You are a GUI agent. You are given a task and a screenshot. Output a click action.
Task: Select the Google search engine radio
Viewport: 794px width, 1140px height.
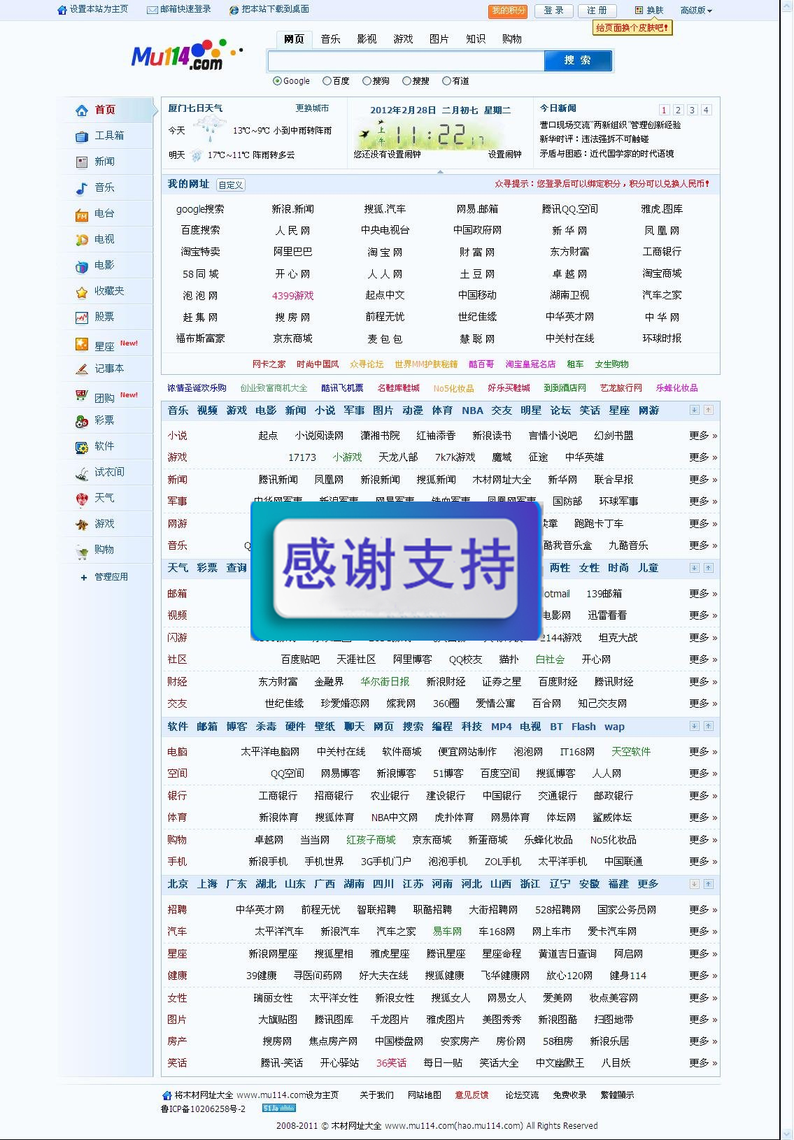click(277, 81)
